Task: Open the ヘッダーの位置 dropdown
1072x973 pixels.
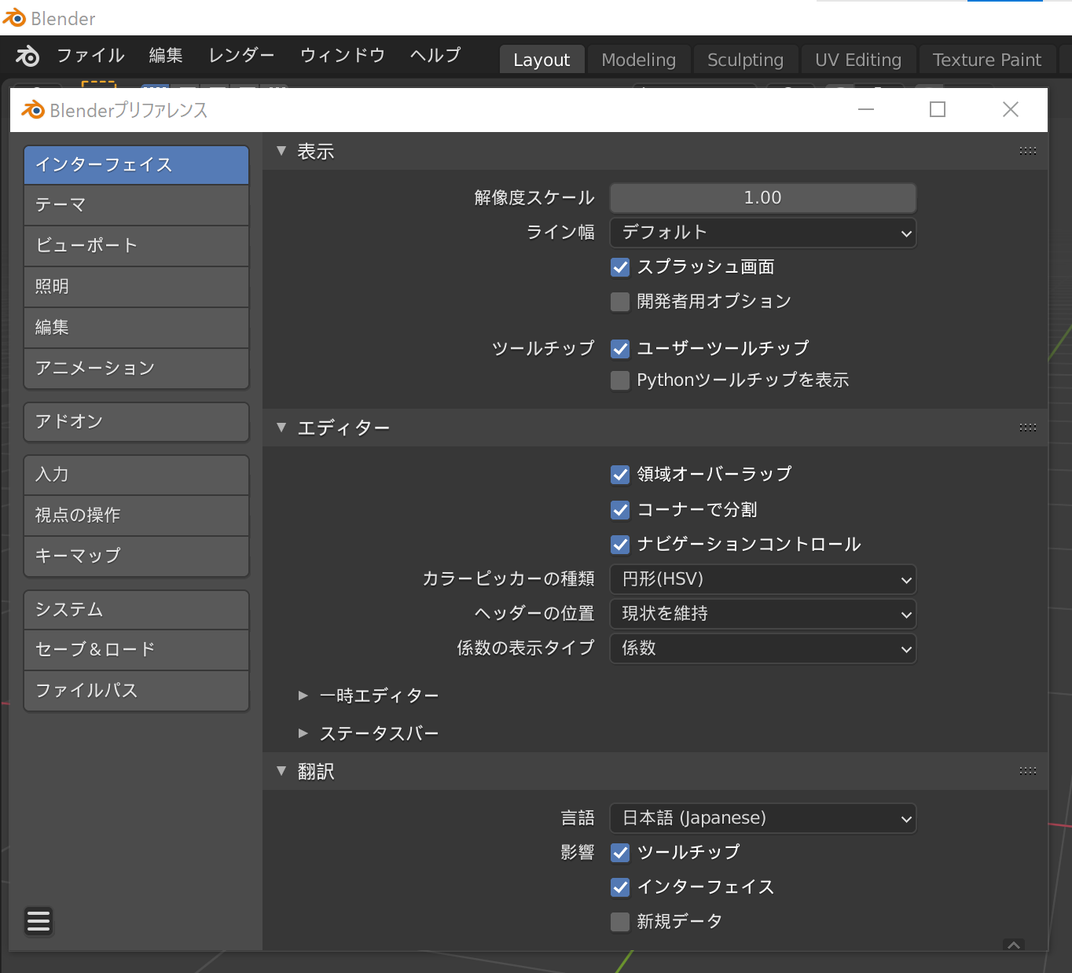Action: [x=763, y=614]
